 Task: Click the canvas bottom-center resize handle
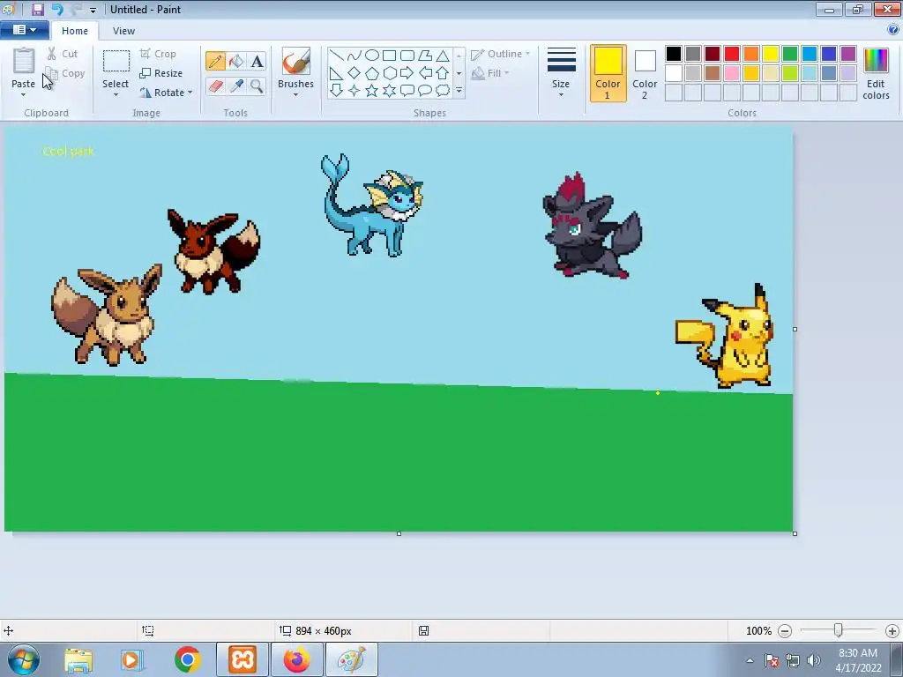[x=399, y=533]
